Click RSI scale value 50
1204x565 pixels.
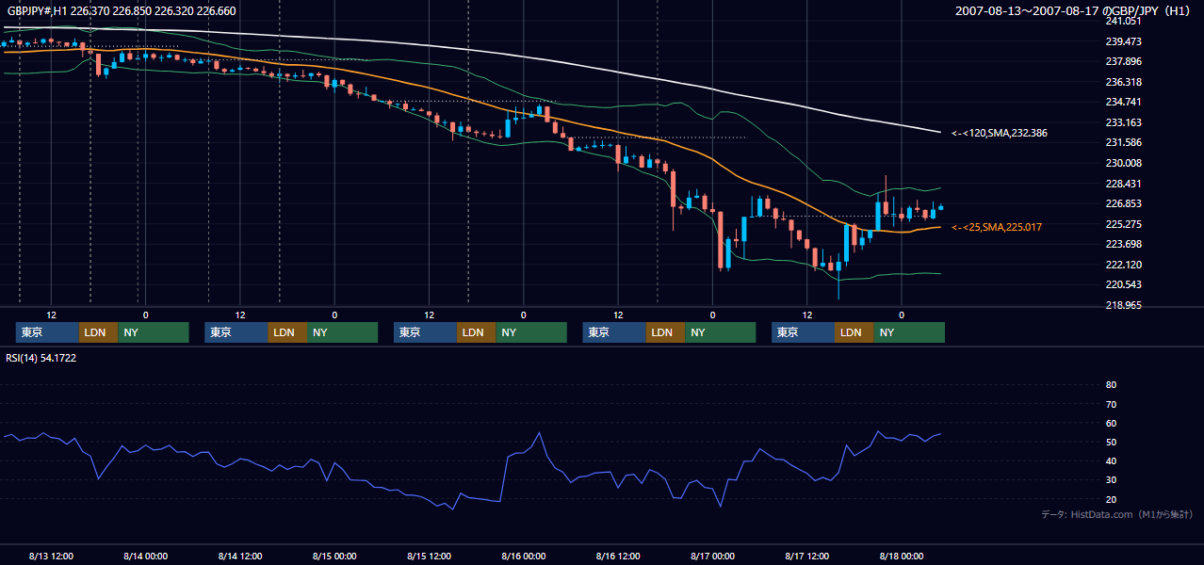tap(1111, 443)
